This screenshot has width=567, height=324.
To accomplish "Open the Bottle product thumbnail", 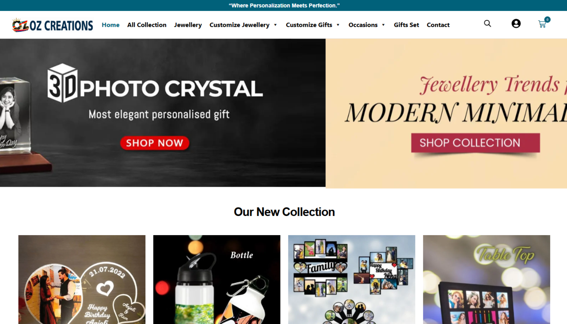I will pos(217,279).
